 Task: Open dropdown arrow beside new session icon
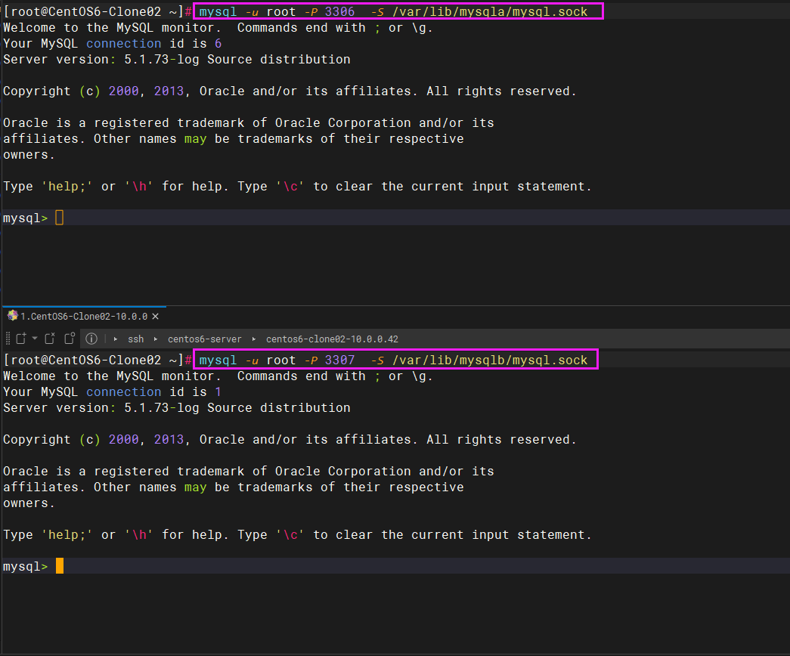point(35,338)
